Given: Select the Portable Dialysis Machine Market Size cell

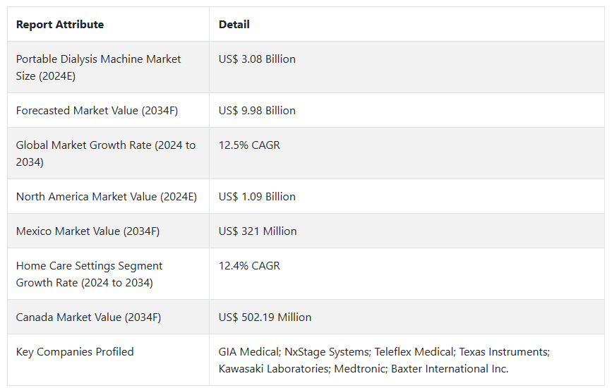Looking at the screenshot, I should coord(99,68).
